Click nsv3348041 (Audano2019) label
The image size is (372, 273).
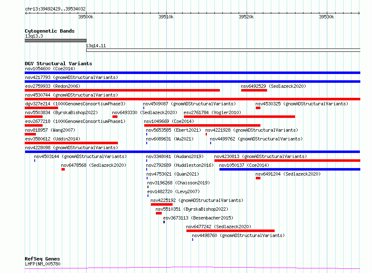point(175,156)
